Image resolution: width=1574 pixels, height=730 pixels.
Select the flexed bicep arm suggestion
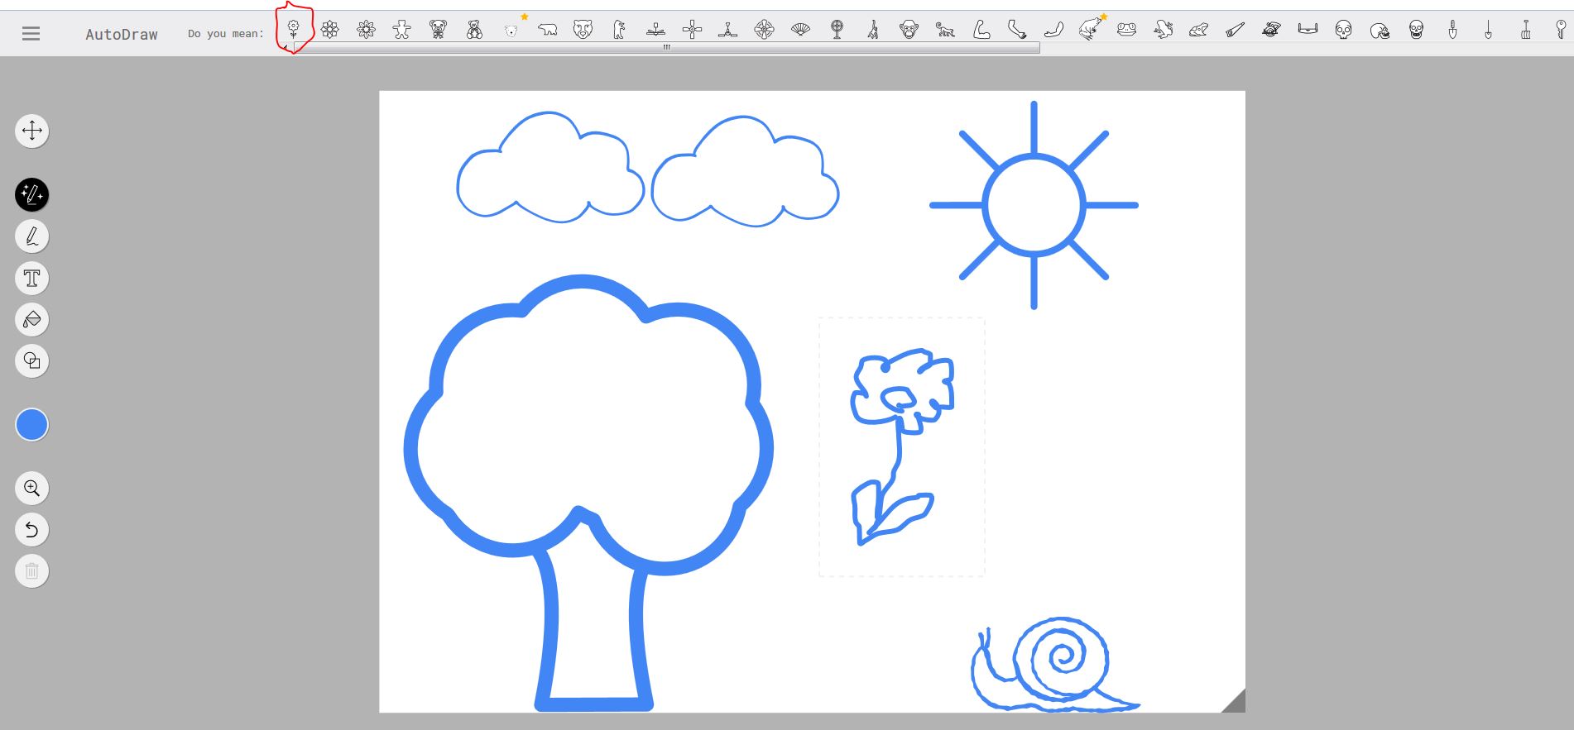tap(981, 31)
